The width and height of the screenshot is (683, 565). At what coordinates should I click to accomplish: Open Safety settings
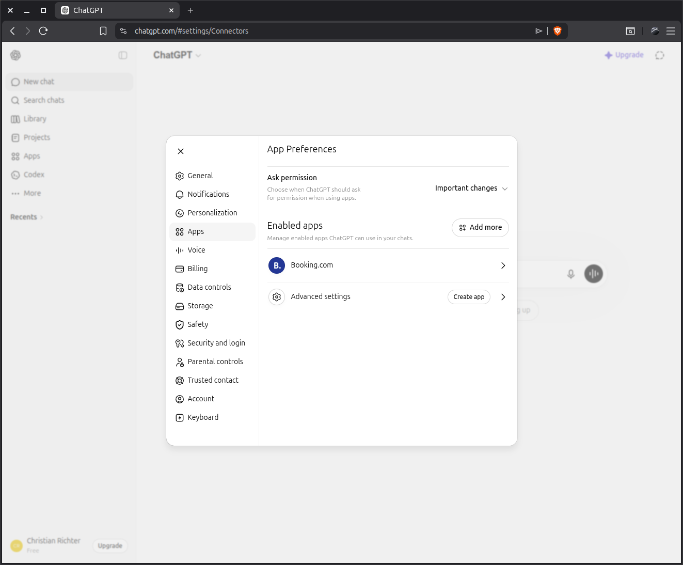[212, 324]
